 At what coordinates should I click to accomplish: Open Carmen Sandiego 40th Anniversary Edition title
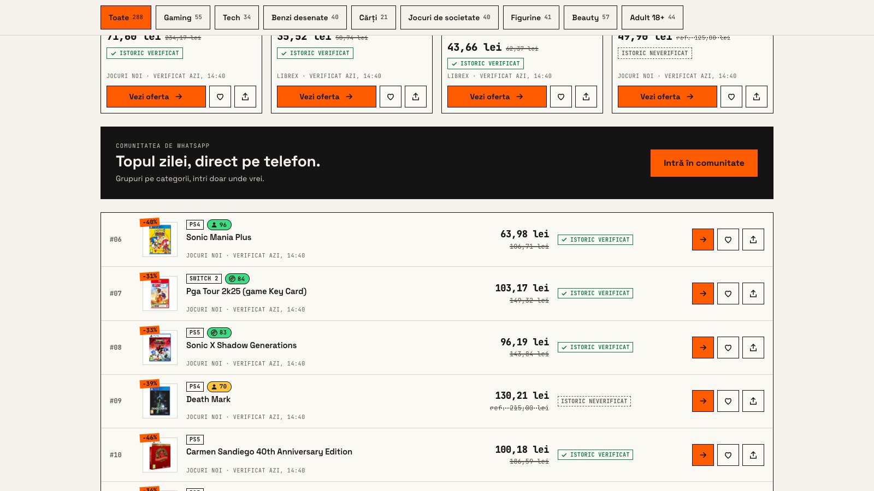[x=269, y=452]
